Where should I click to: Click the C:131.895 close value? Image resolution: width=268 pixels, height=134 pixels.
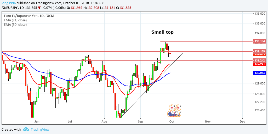pyautogui.click(x=123, y=8)
